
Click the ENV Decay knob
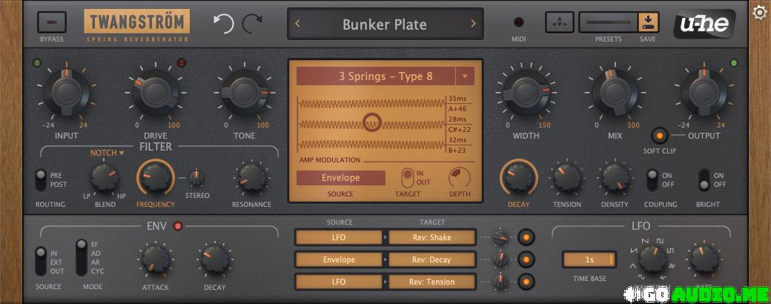[215, 260]
